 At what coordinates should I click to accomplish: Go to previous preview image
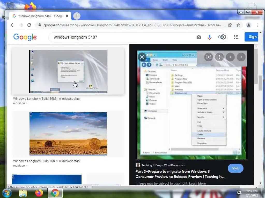(x=230, y=57)
